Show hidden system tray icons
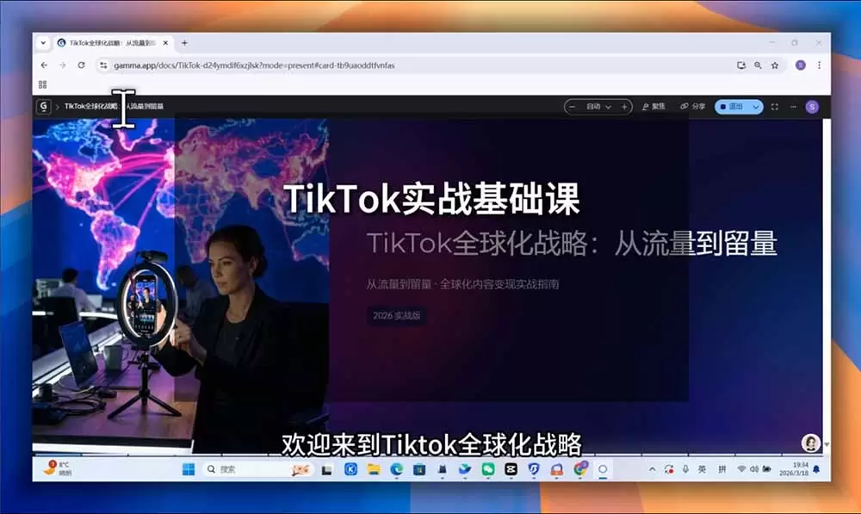This screenshot has width=861, height=514. pos(652,469)
